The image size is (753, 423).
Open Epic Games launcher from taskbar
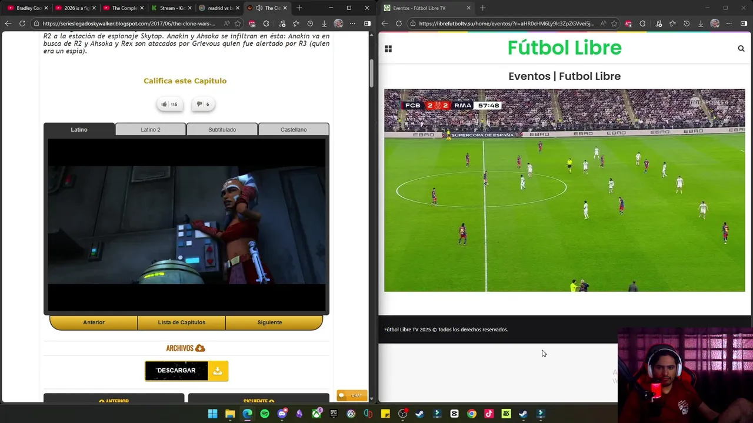pyautogui.click(x=334, y=414)
